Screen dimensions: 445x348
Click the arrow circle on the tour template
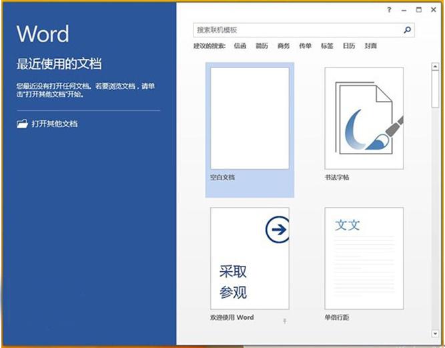tap(276, 230)
